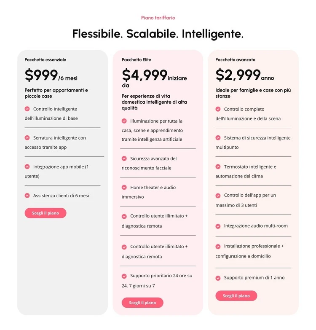
Task: Click the check icon for "Installazione professionale"
Action: coord(218,246)
